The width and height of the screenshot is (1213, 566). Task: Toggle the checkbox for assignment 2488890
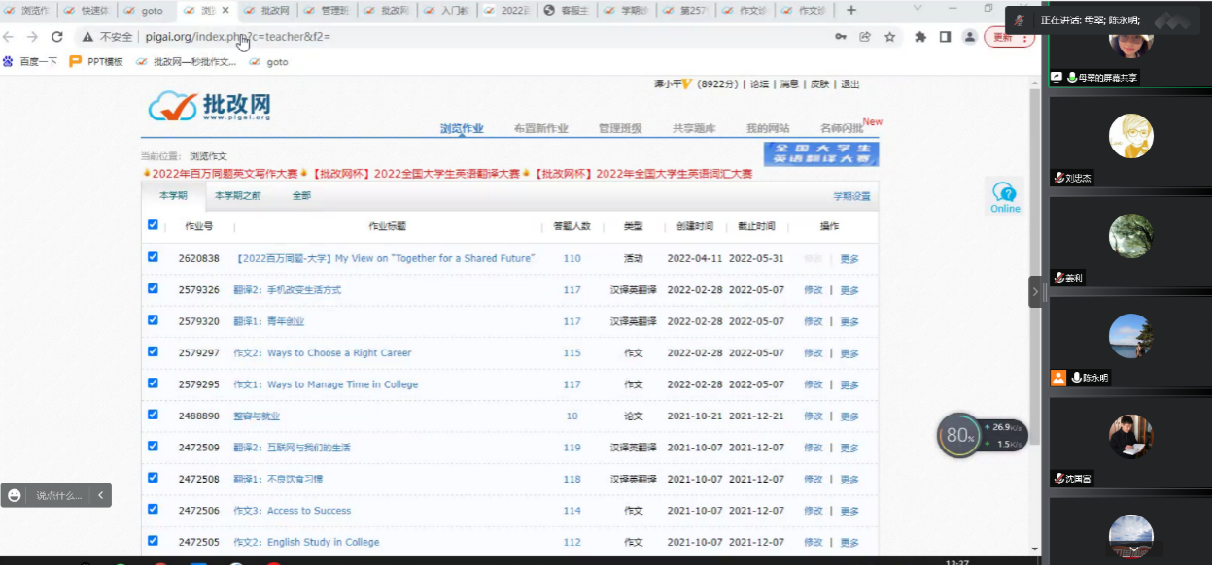tap(153, 415)
